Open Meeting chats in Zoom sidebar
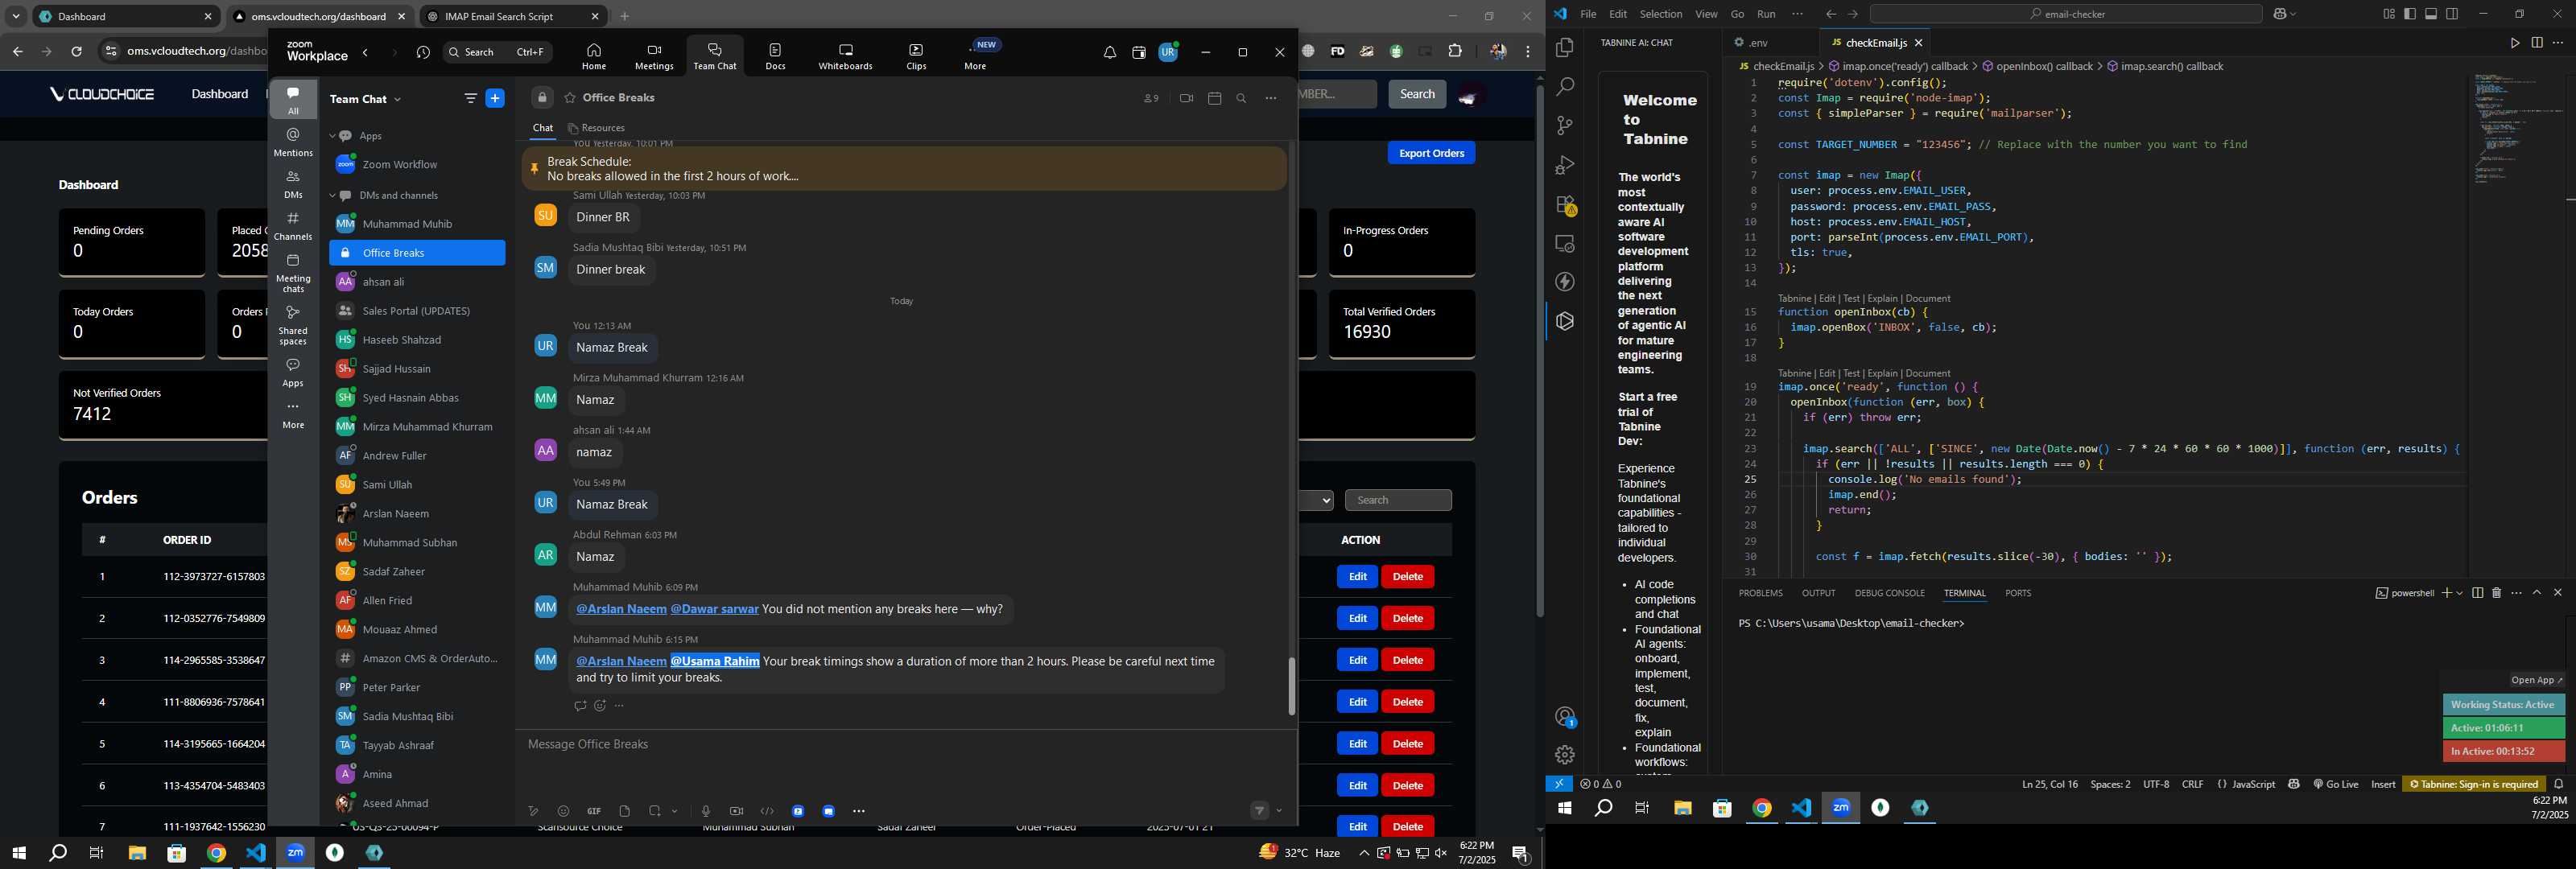This screenshot has height=869, width=2576. click(293, 274)
